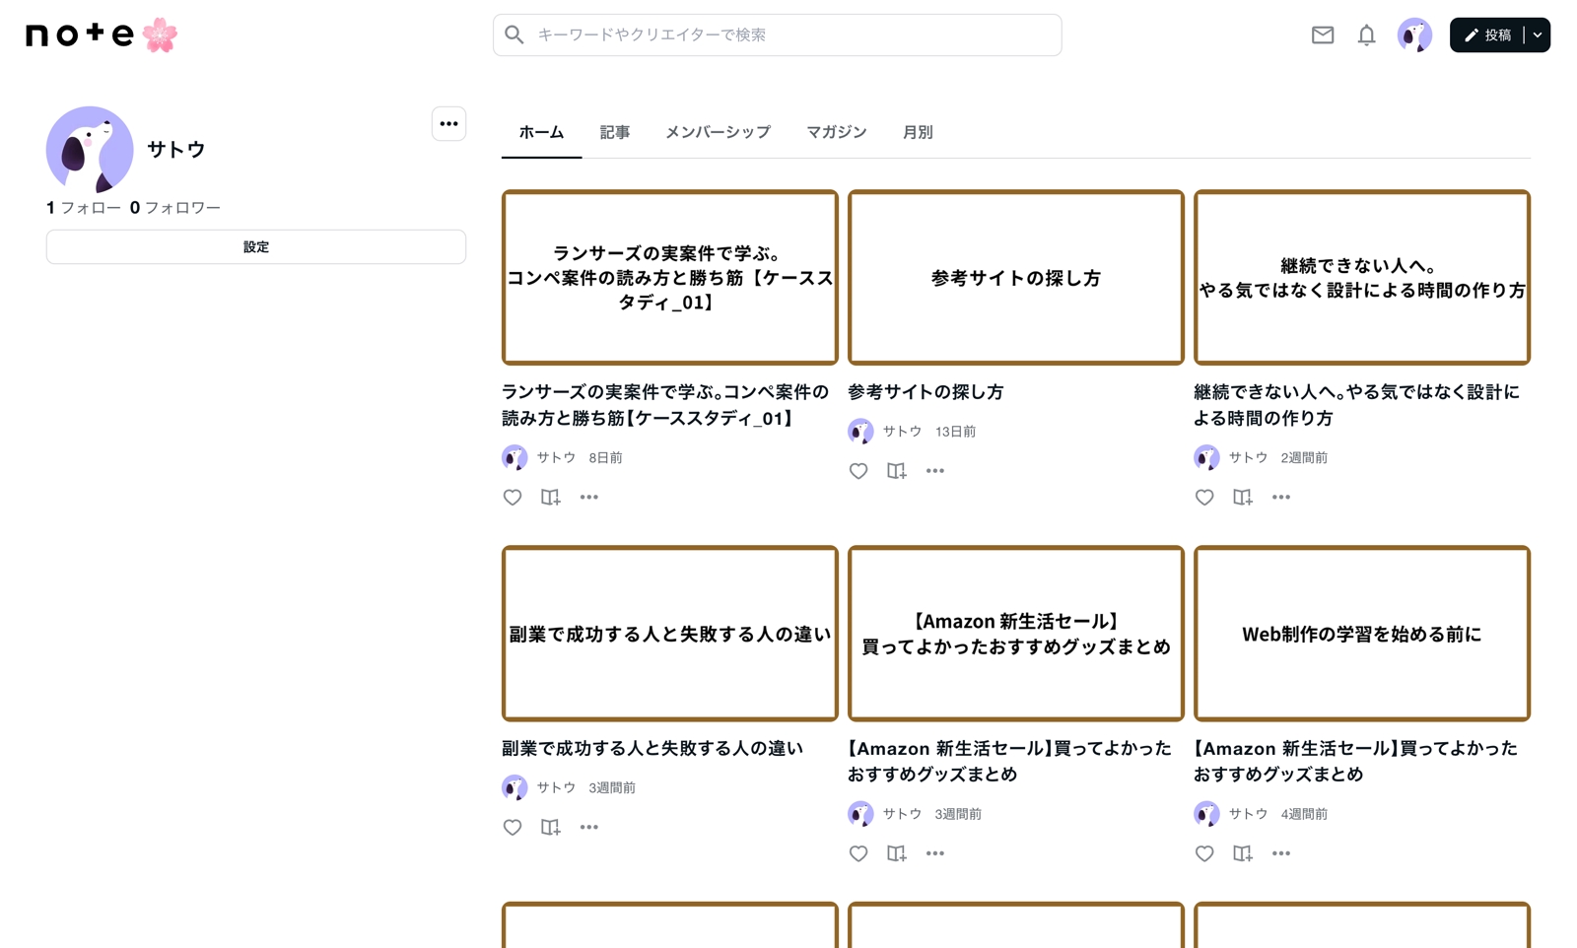Switch to the 記事 tab

(614, 132)
